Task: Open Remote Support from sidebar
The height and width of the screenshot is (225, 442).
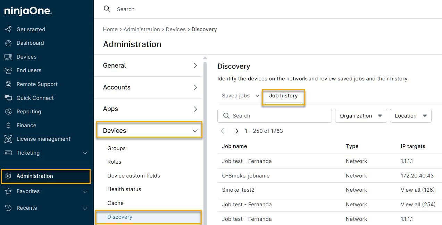Action: 37,84
